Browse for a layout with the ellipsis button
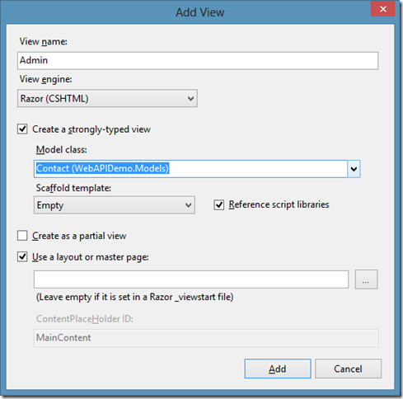 [366, 279]
